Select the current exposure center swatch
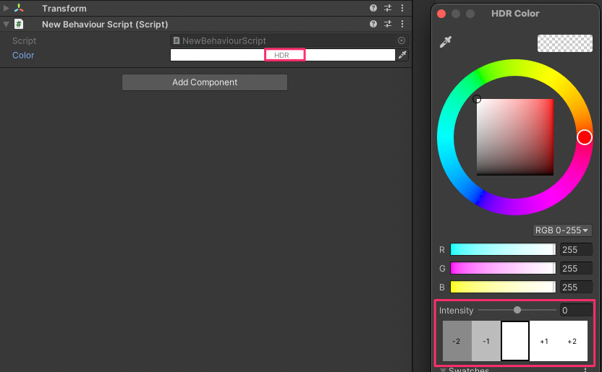 515,341
